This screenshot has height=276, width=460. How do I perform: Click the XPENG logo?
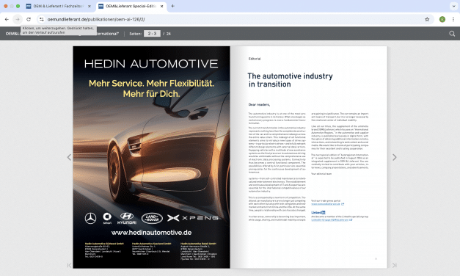(193, 218)
